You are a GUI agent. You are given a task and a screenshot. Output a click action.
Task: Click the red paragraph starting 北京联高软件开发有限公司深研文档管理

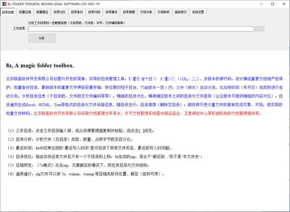point(147,113)
